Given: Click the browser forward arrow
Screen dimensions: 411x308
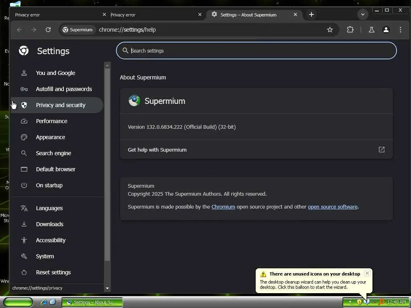Looking at the screenshot, I should click(x=34, y=30).
